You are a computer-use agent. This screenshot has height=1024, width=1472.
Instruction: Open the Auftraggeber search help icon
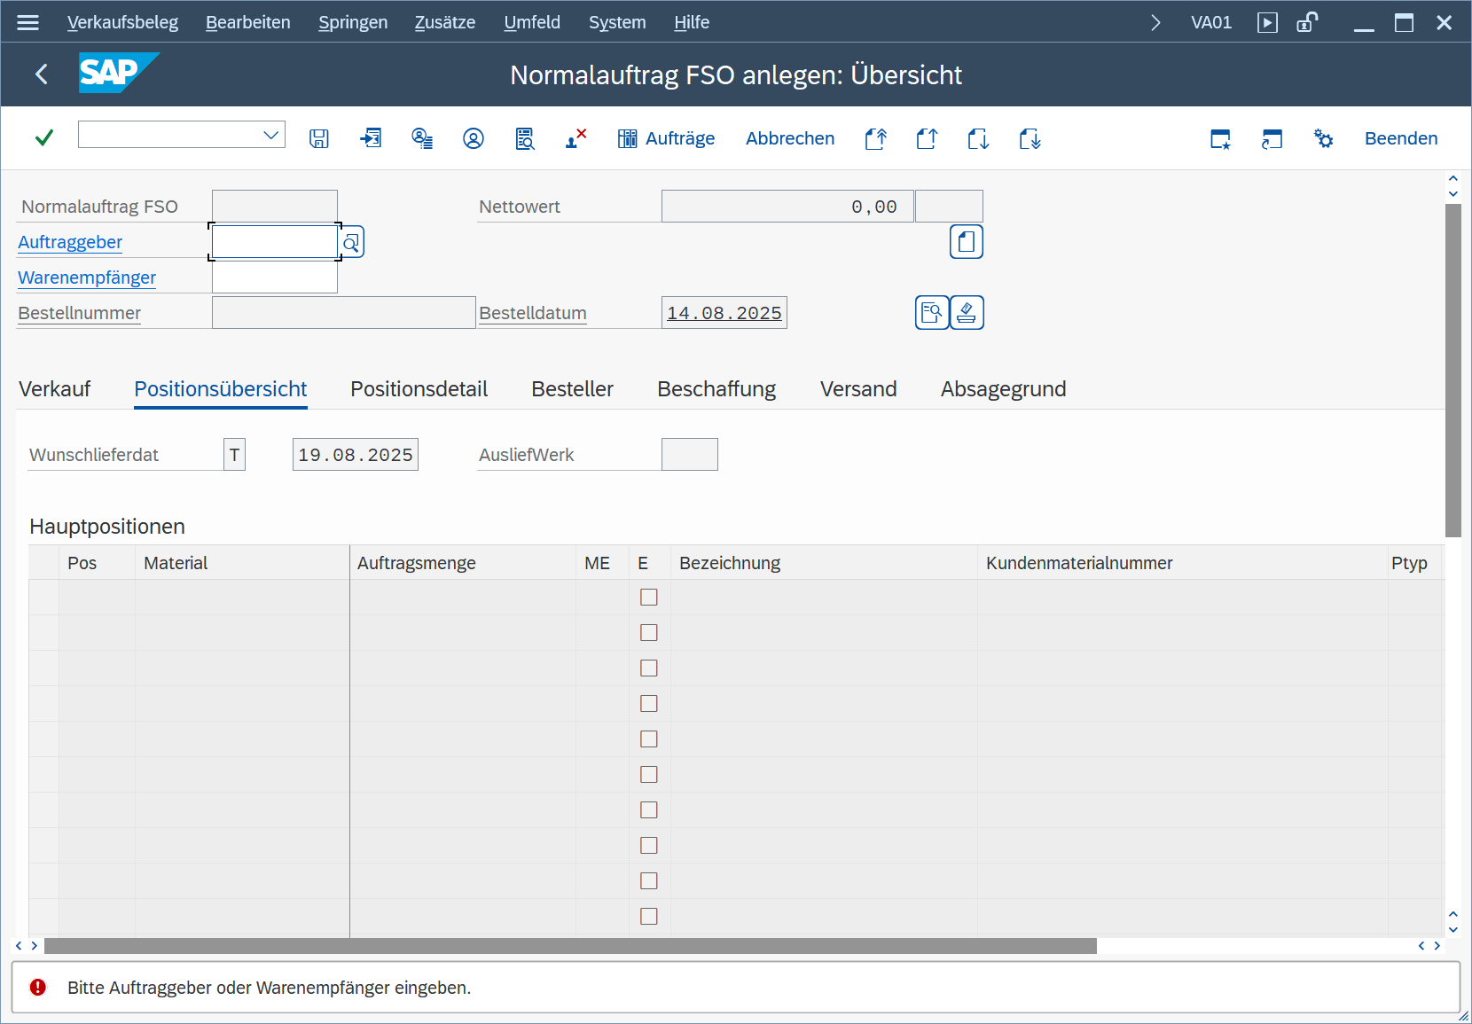click(352, 243)
